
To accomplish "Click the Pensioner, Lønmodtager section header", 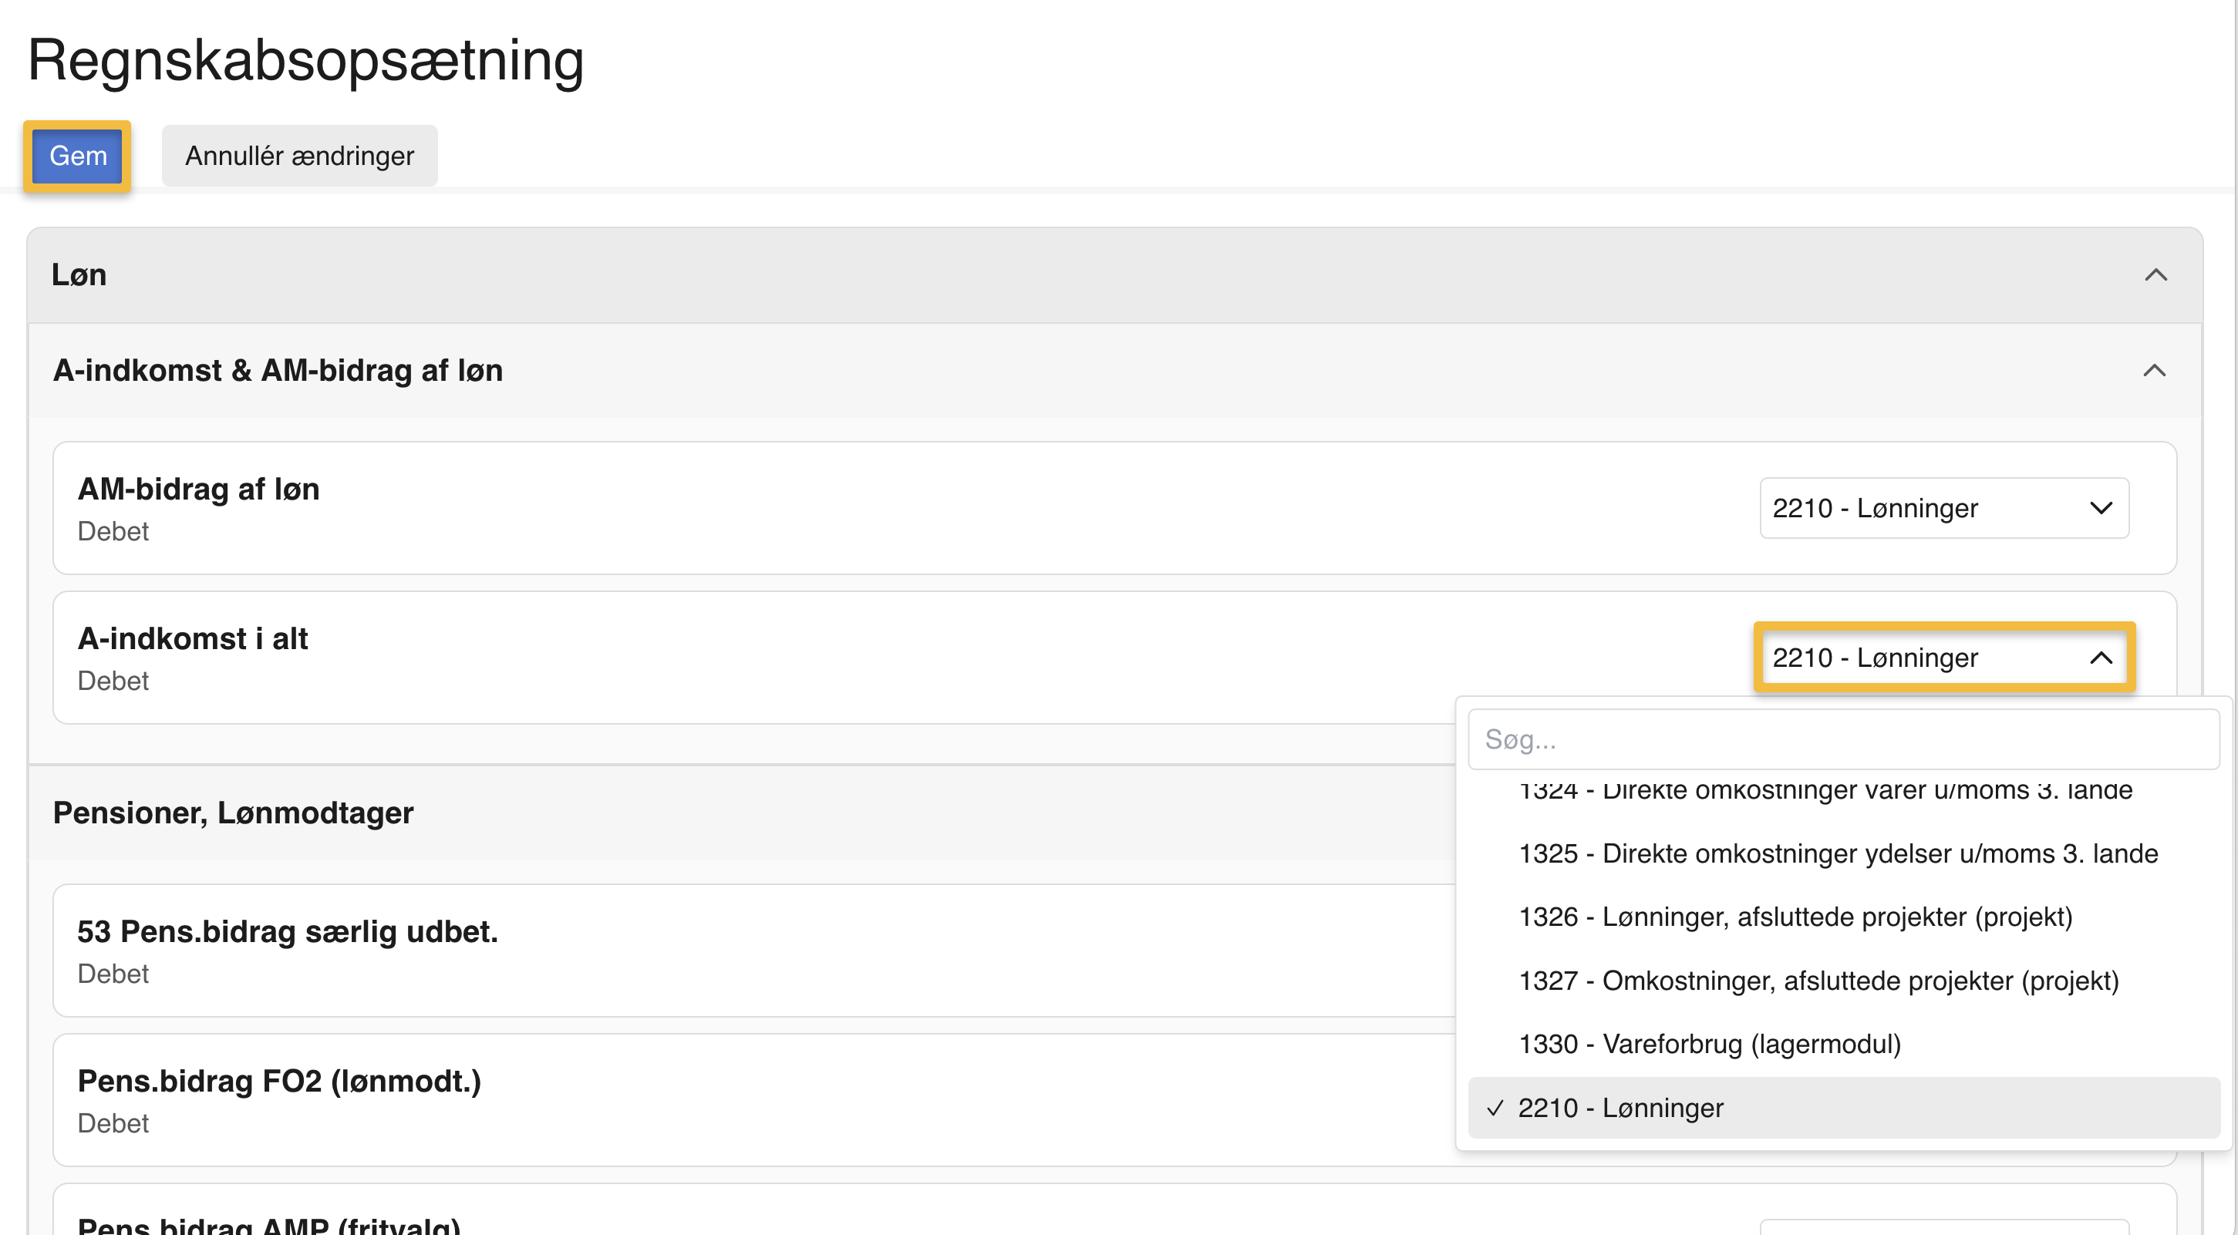I will point(233,813).
